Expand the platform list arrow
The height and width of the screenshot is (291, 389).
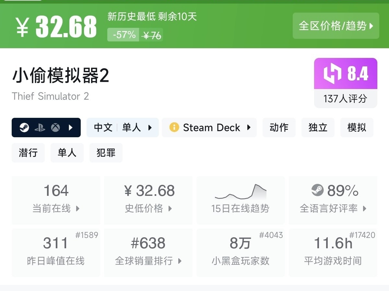point(71,128)
